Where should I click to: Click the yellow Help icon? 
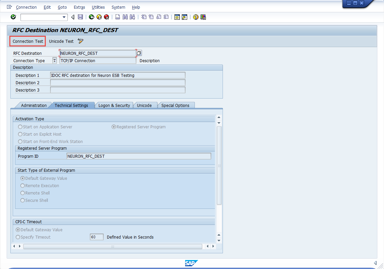pyautogui.click(x=196, y=17)
